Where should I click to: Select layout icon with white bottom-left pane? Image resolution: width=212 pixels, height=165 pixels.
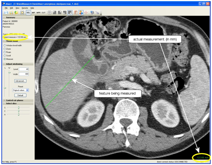pyautogui.click(x=65, y=13)
